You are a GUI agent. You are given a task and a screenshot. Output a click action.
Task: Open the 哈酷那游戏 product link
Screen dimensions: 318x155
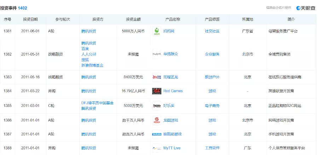(173, 134)
